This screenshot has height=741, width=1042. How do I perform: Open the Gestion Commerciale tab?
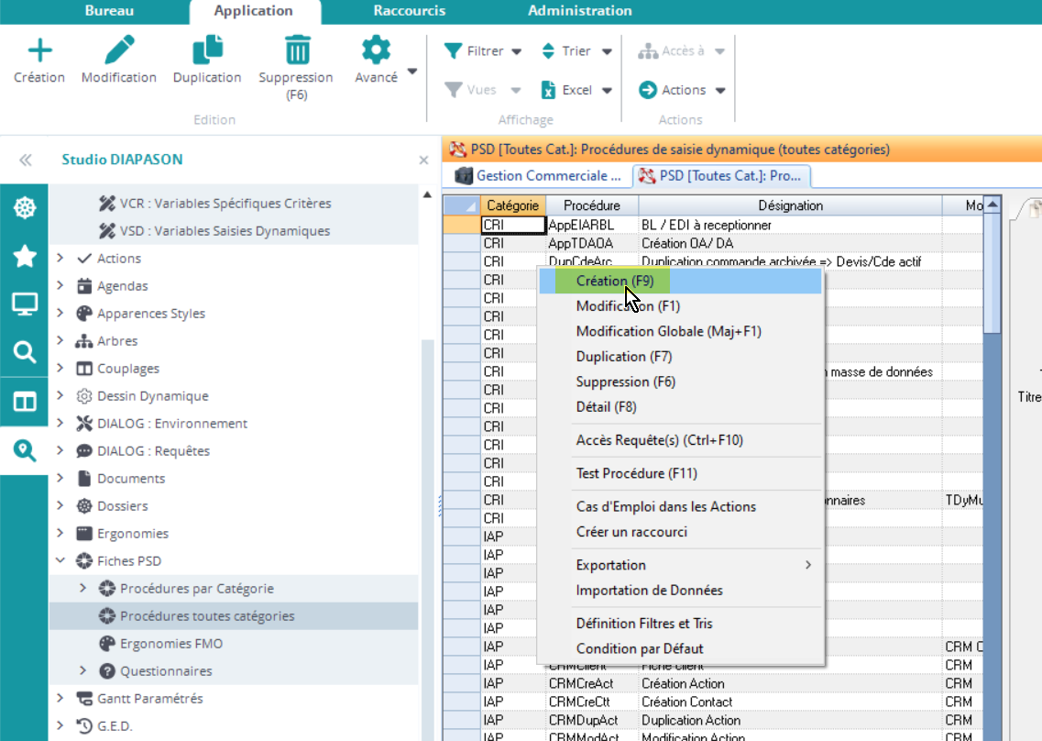tap(539, 175)
